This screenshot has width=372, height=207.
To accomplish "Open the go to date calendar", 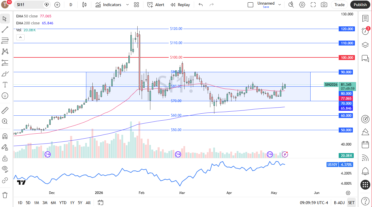I will (100, 202).
